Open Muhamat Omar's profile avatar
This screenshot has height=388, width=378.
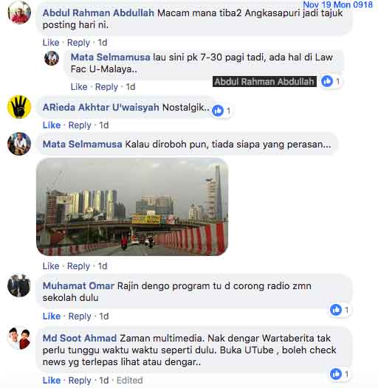(x=18, y=285)
